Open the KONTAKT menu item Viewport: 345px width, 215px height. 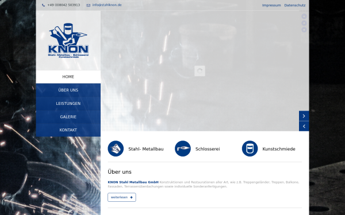pyautogui.click(x=68, y=130)
